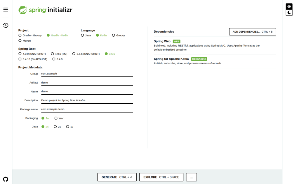The height and width of the screenshot is (184, 299).
Task: Open the more options ellipsis button
Action: (x=191, y=177)
